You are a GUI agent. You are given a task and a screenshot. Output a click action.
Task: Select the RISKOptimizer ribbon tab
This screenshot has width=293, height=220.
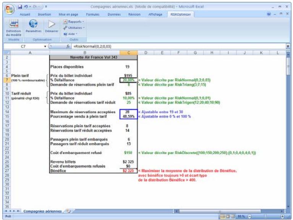point(181,15)
